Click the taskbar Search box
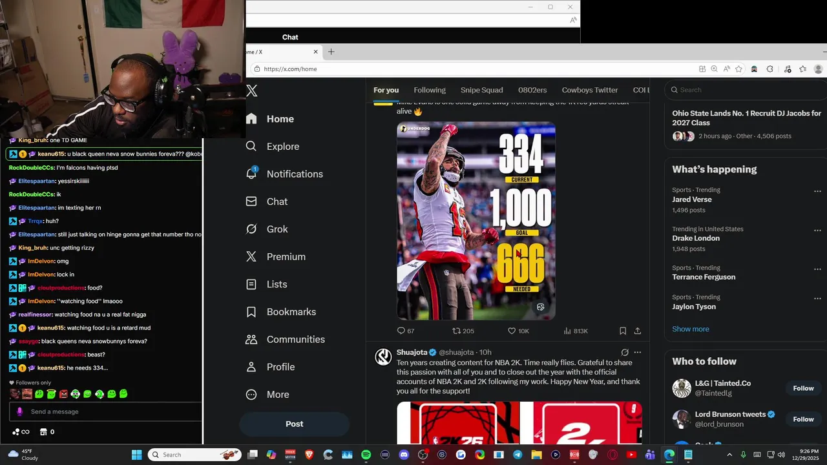The image size is (827, 465). pos(194,455)
